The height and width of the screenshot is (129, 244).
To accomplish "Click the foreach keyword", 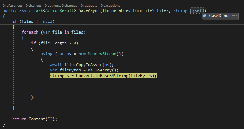I will (x=30, y=32).
